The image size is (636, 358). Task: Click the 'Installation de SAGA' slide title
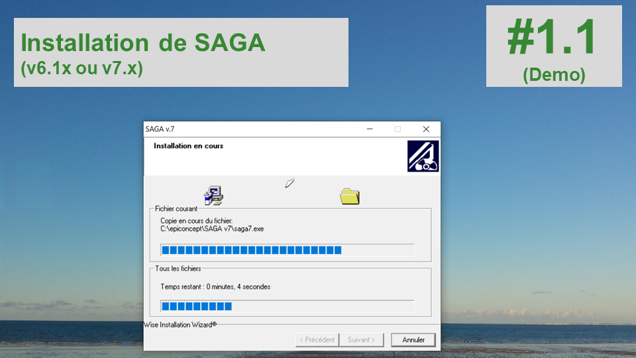[x=143, y=42]
